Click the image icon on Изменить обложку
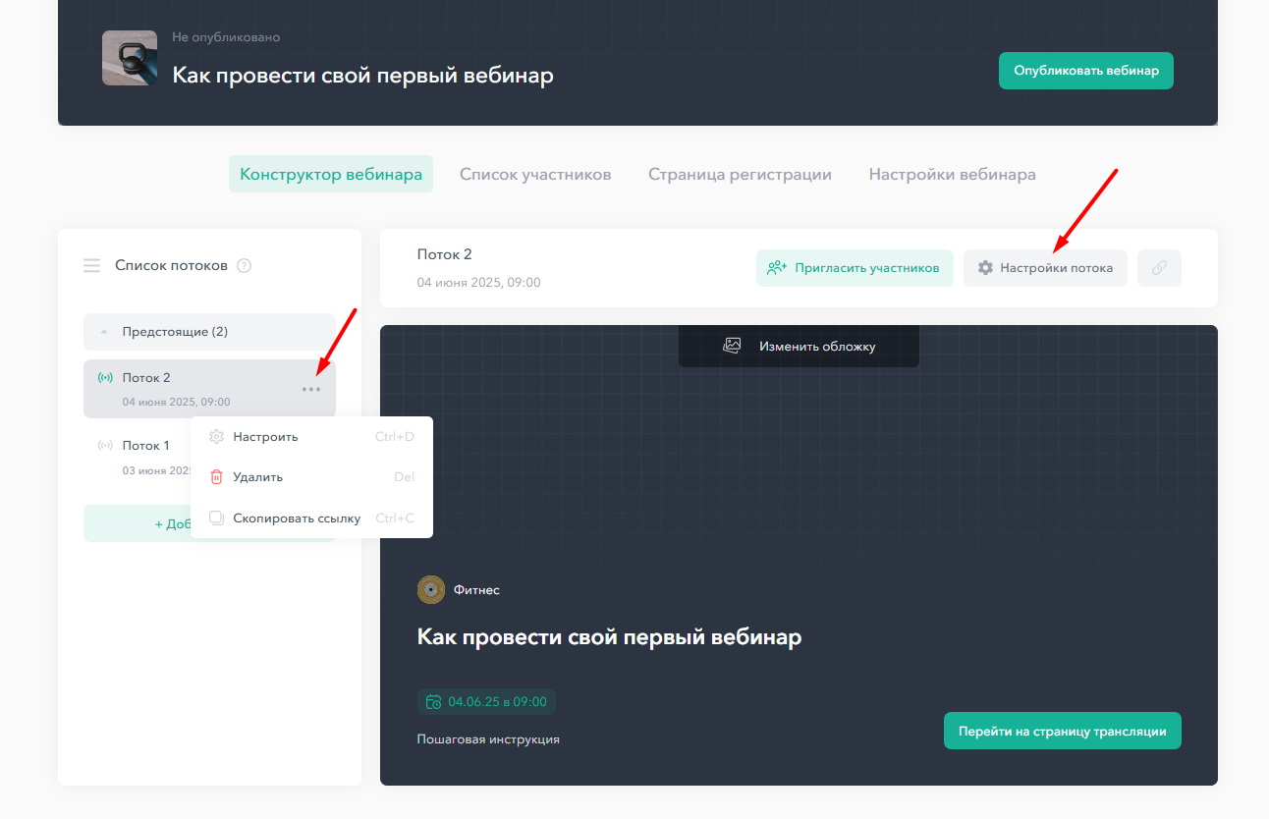The height and width of the screenshot is (819, 1269). (732, 346)
